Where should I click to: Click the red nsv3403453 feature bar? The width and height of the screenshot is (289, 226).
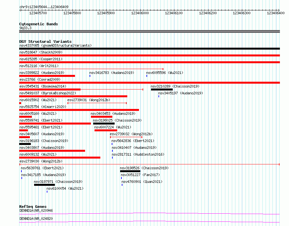coord(102,117)
